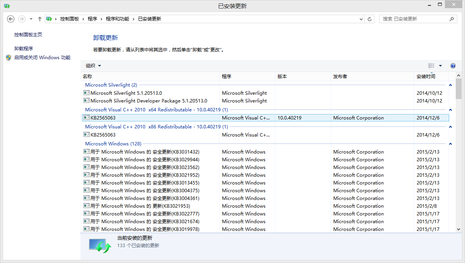
Task: Select KB2565063 under the x86 Redistributable
Action: tap(266, 135)
